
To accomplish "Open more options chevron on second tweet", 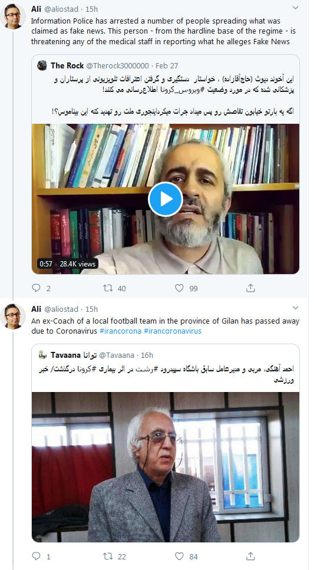I will click(296, 308).
